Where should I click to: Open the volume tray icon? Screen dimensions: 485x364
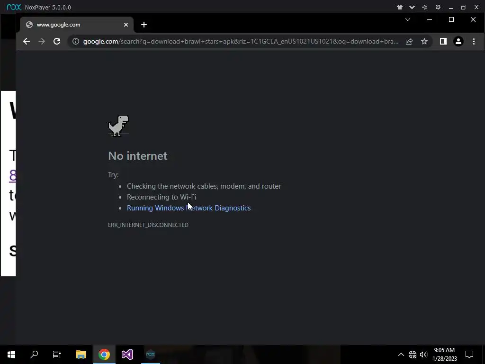[423, 355]
